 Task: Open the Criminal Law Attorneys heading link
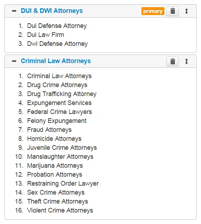56,61
